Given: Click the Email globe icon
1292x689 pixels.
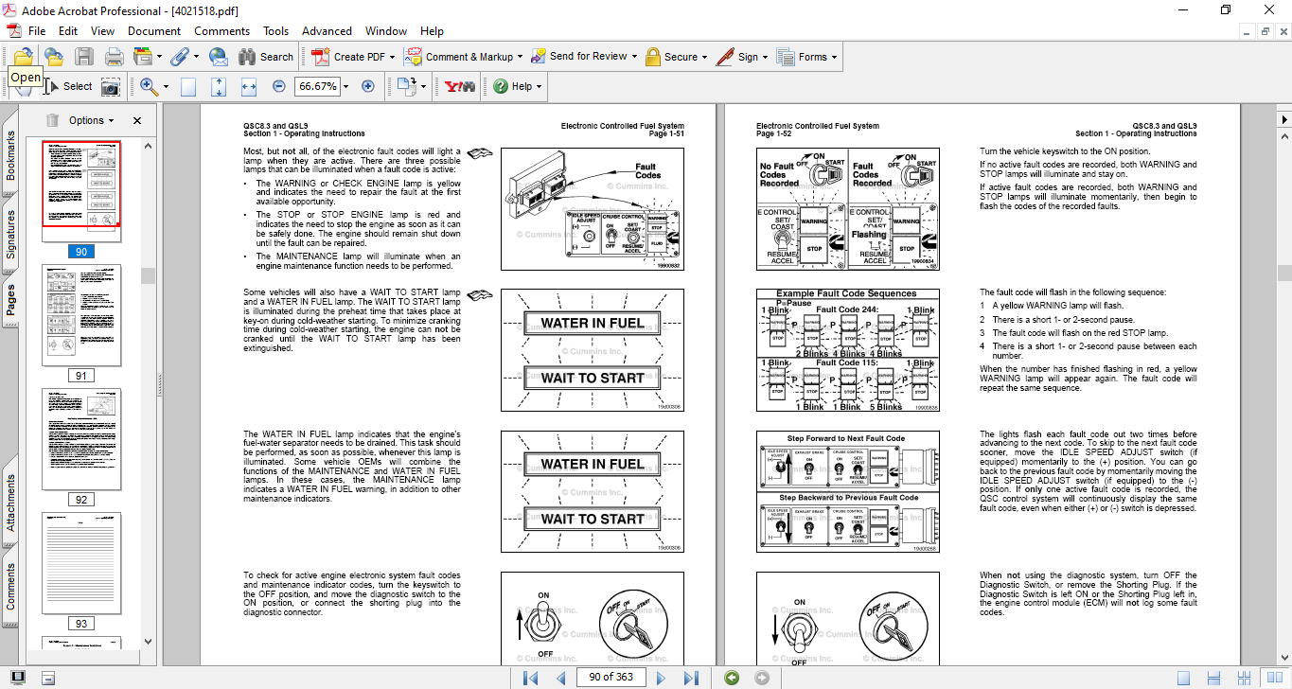Looking at the screenshot, I should coord(219,57).
